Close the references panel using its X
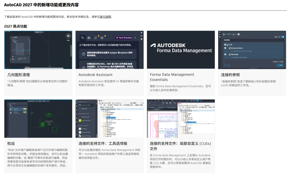The width and height of the screenshot is (287, 178). point(220,32)
